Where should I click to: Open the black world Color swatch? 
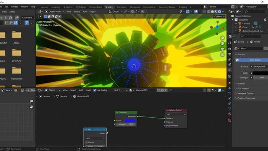coord(260,73)
